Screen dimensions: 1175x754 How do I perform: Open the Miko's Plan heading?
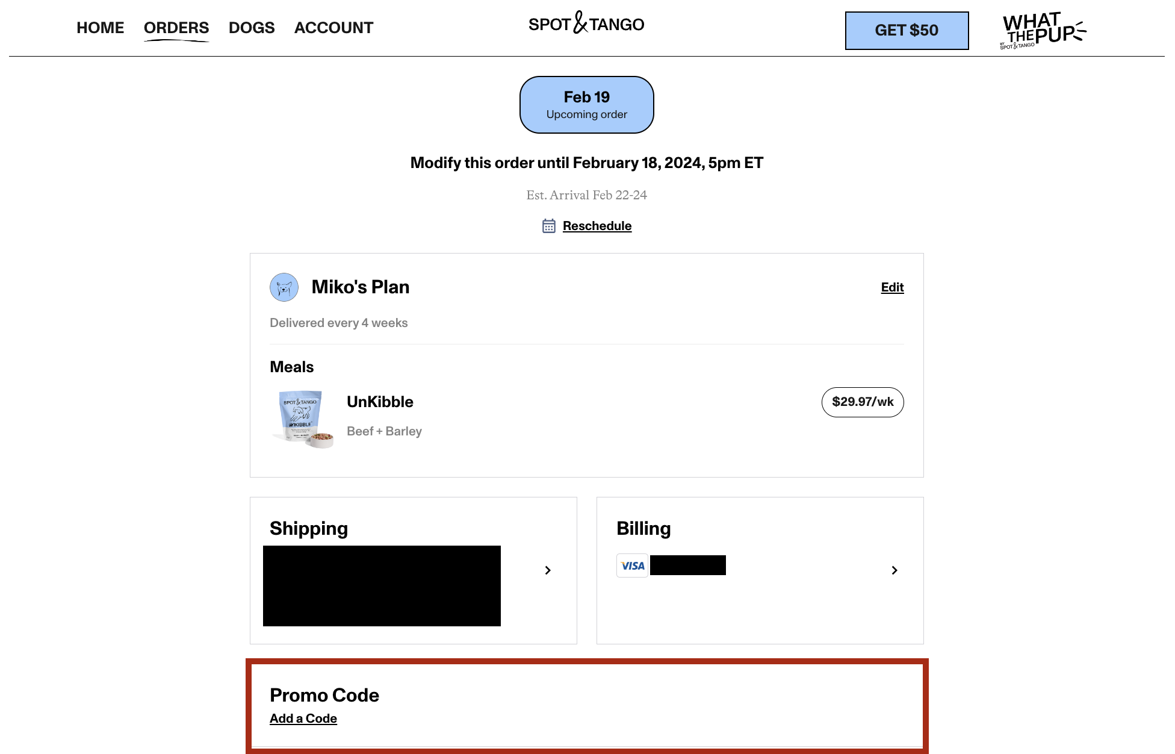(361, 287)
